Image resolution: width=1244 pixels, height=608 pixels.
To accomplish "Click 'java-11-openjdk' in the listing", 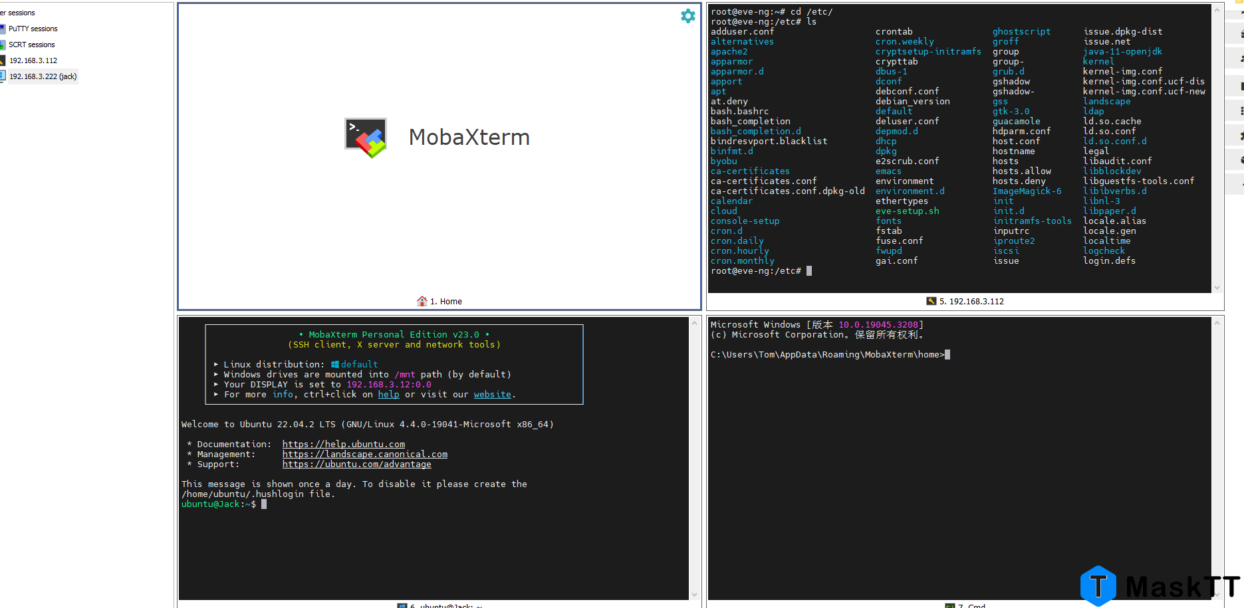I will pyautogui.click(x=1123, y=51).
